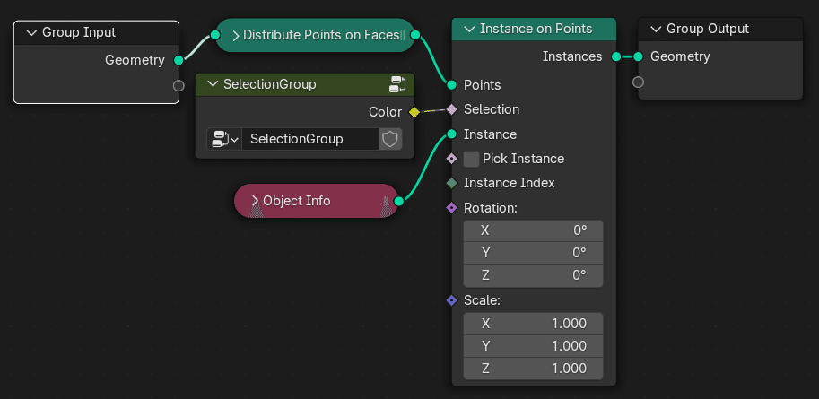Click the Scale X value field

coord(533,324)
